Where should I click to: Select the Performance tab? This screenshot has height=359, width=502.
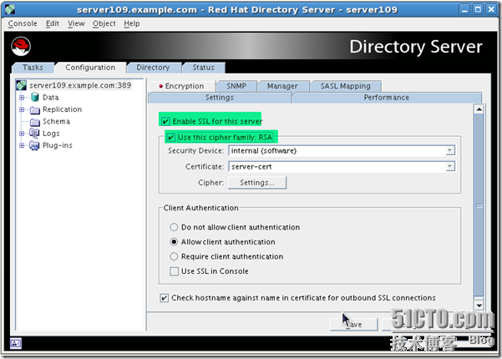coord(387,98)
